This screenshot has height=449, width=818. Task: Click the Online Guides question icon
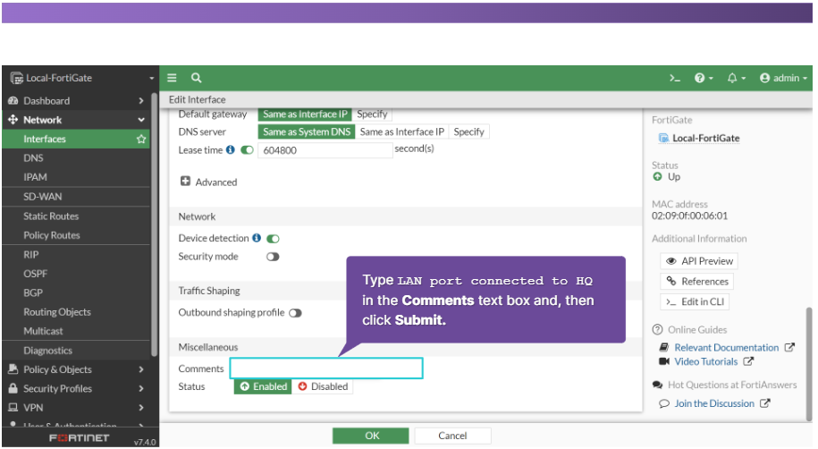[x=657, y=329]
